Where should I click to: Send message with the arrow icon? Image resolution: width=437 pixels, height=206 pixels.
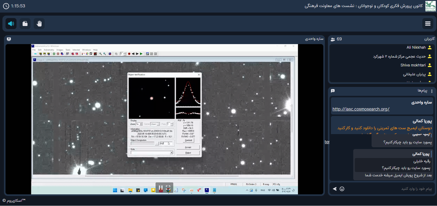(335, 189)
